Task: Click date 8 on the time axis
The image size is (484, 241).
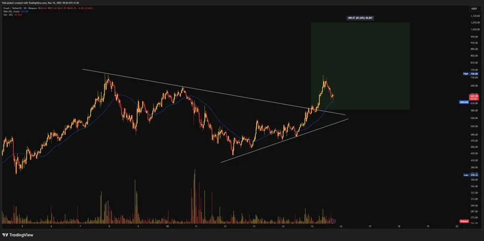Action: click(x=109, y=227)
